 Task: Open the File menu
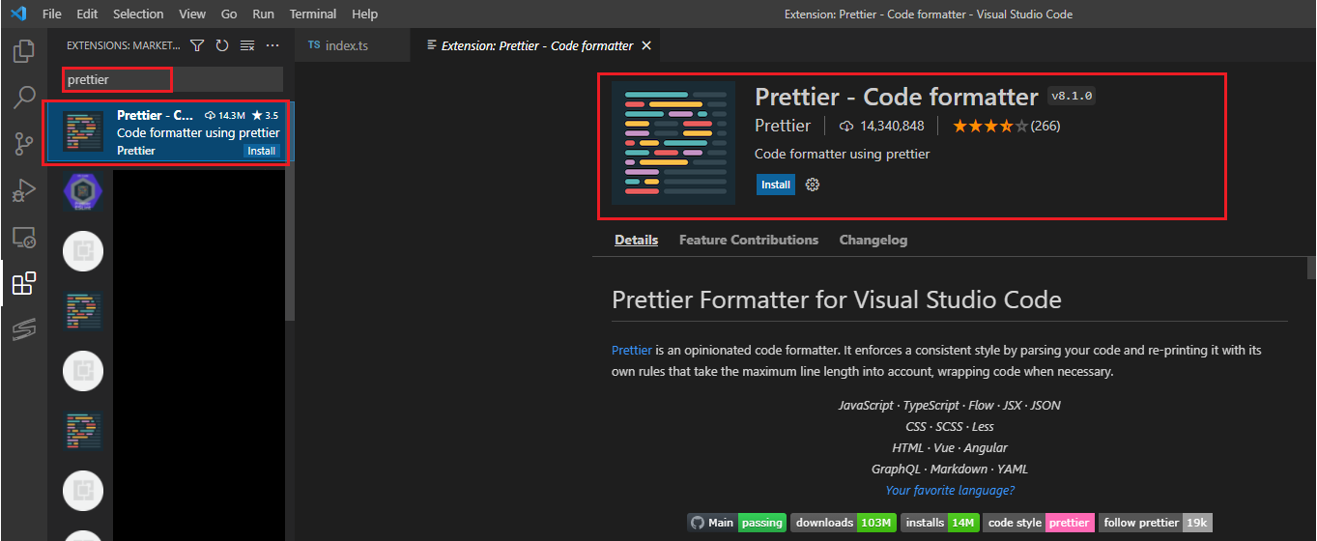(52, 14)
